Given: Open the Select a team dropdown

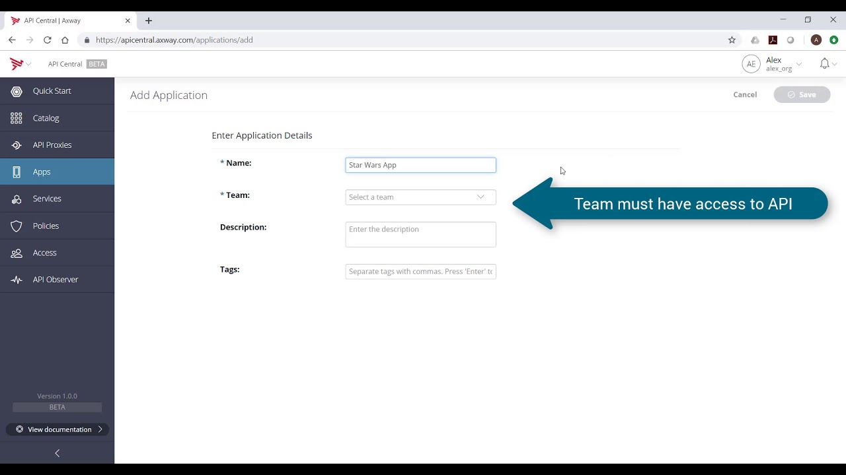Looking at the screenshot, I should tap(420, 197).
